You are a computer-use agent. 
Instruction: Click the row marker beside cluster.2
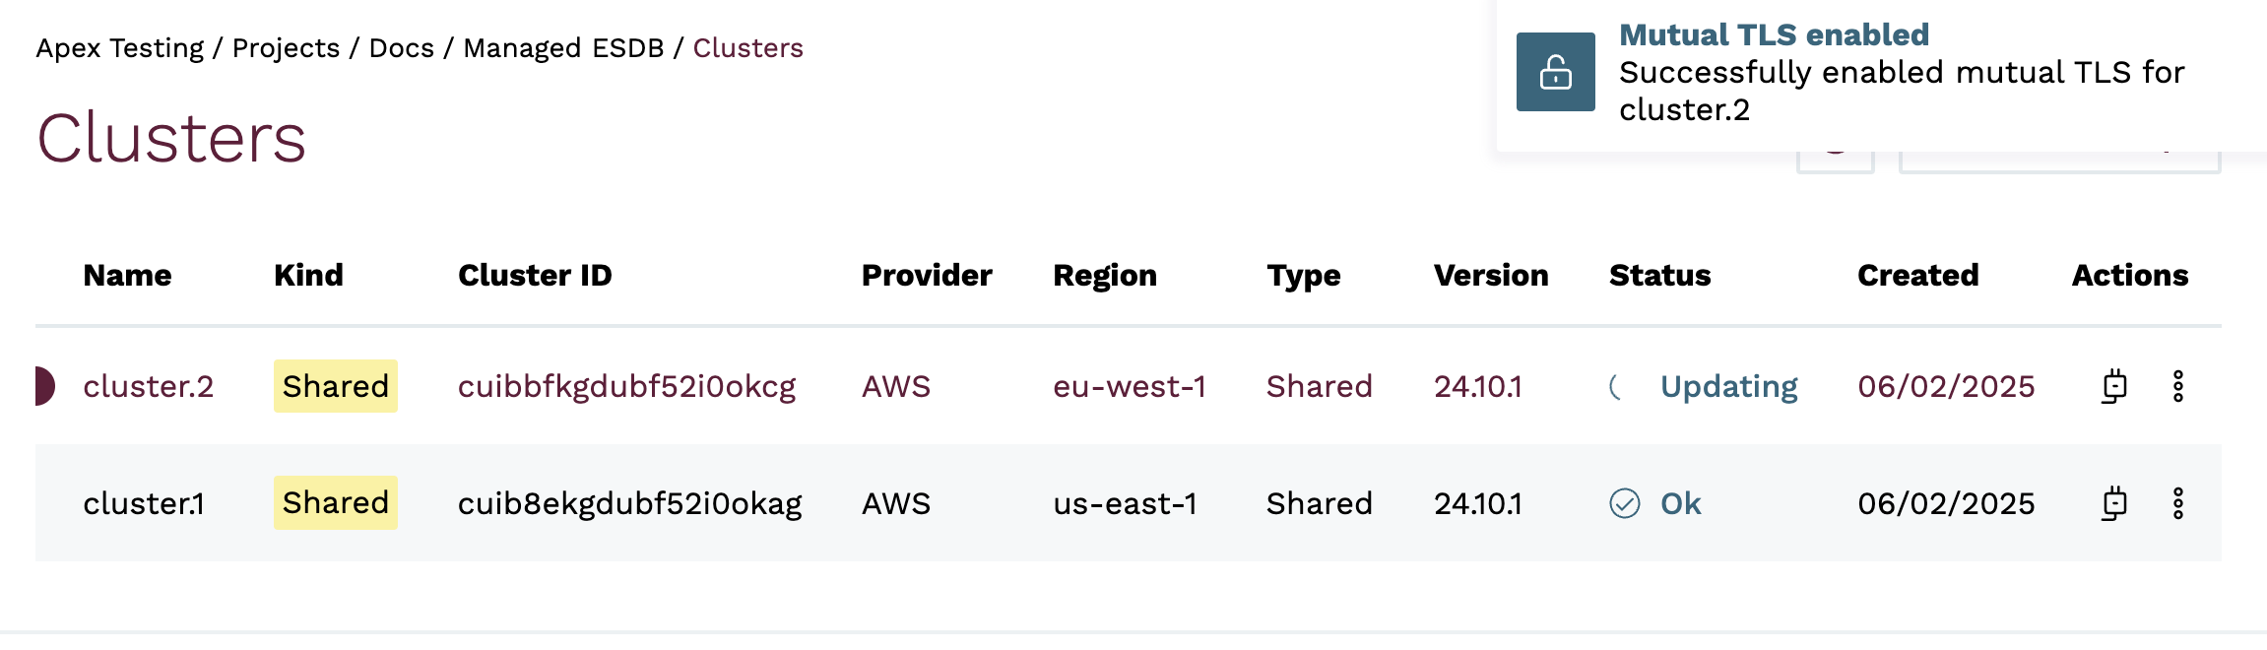pos(44,386)
